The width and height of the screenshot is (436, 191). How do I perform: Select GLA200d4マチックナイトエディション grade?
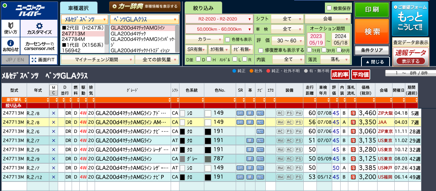coord(143,50)
